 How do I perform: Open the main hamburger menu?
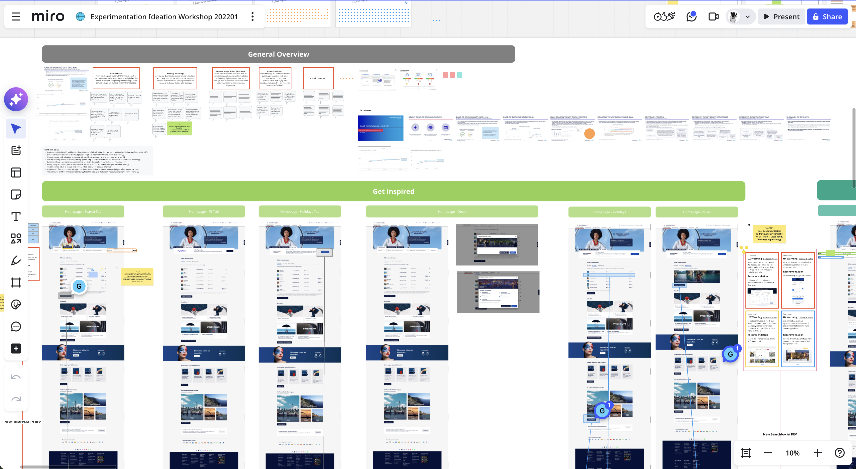16,16
